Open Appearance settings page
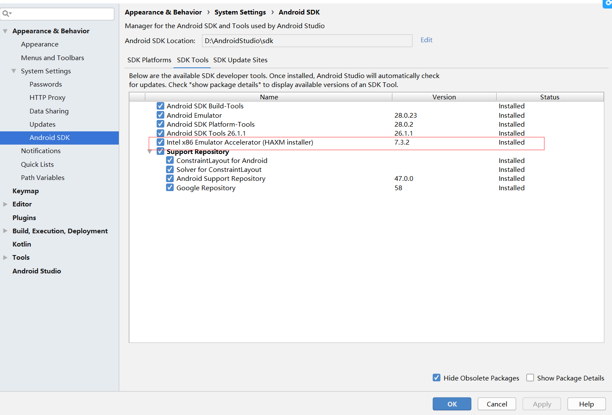 40,44
